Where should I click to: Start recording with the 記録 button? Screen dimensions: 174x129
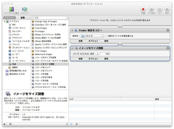(x=143, y=9)
